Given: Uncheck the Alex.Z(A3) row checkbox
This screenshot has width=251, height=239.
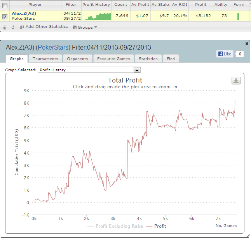Looking at the screenshot, I should pos(5,17).
